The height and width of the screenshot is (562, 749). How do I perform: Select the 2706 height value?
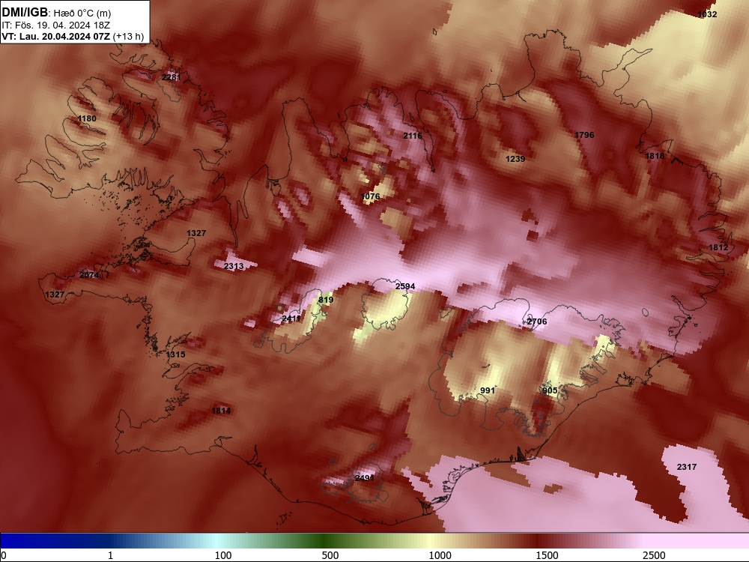537,321
